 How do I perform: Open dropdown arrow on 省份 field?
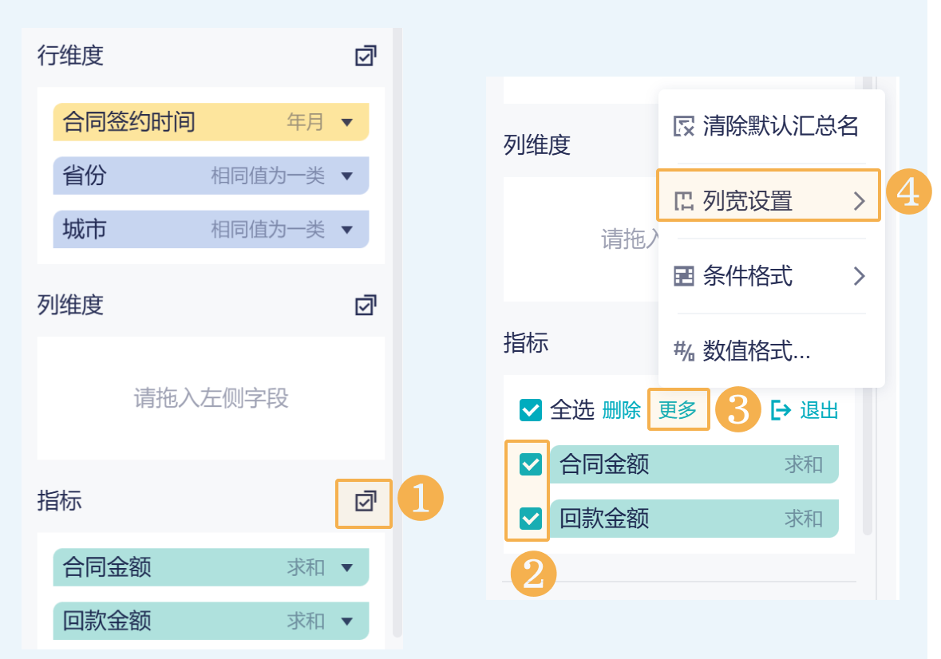point(346,176)
